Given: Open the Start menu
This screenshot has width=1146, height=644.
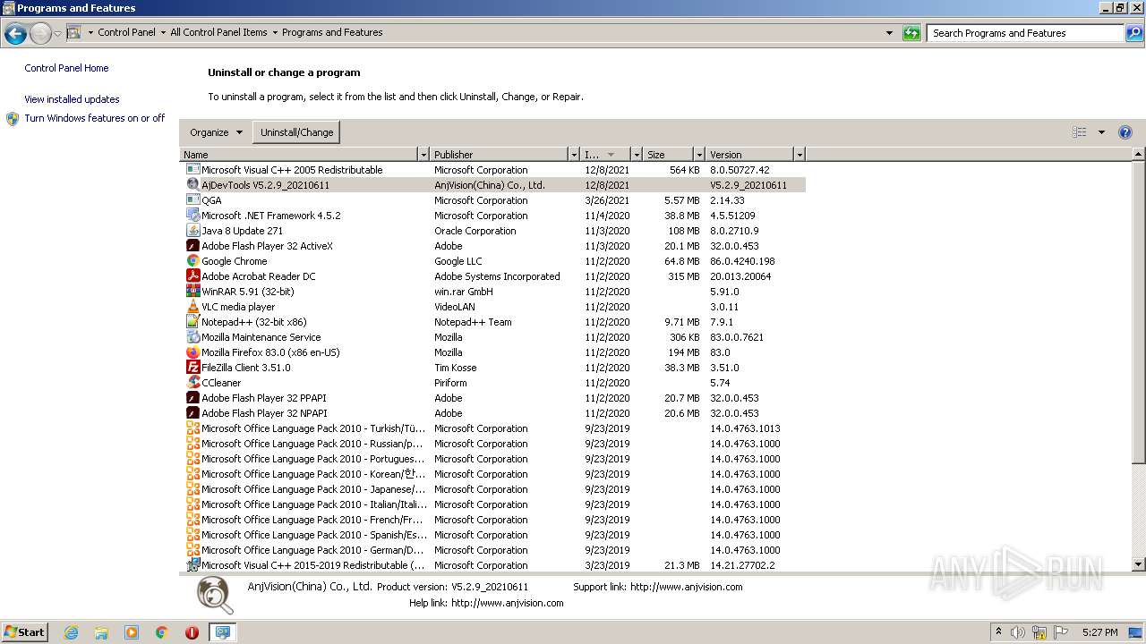Looking at the screenshot, I should (x=25, y=632).
